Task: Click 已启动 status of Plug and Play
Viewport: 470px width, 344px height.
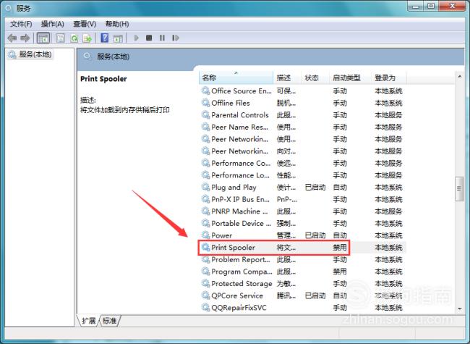Action: 315,187
